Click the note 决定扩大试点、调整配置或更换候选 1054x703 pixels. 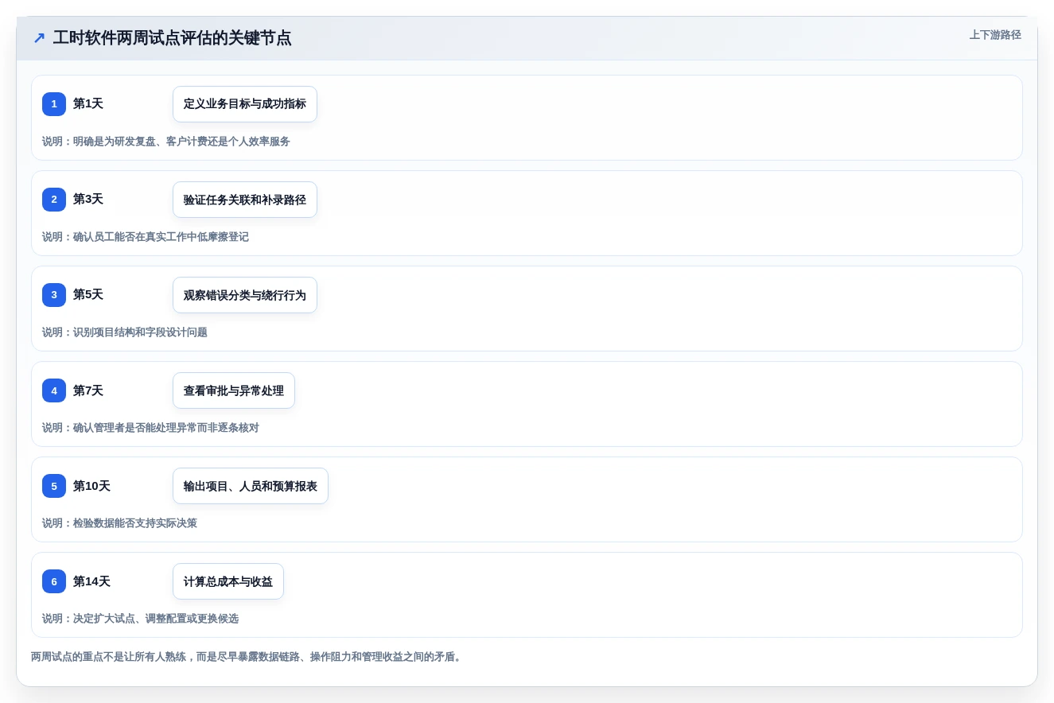tap(140, 619)
